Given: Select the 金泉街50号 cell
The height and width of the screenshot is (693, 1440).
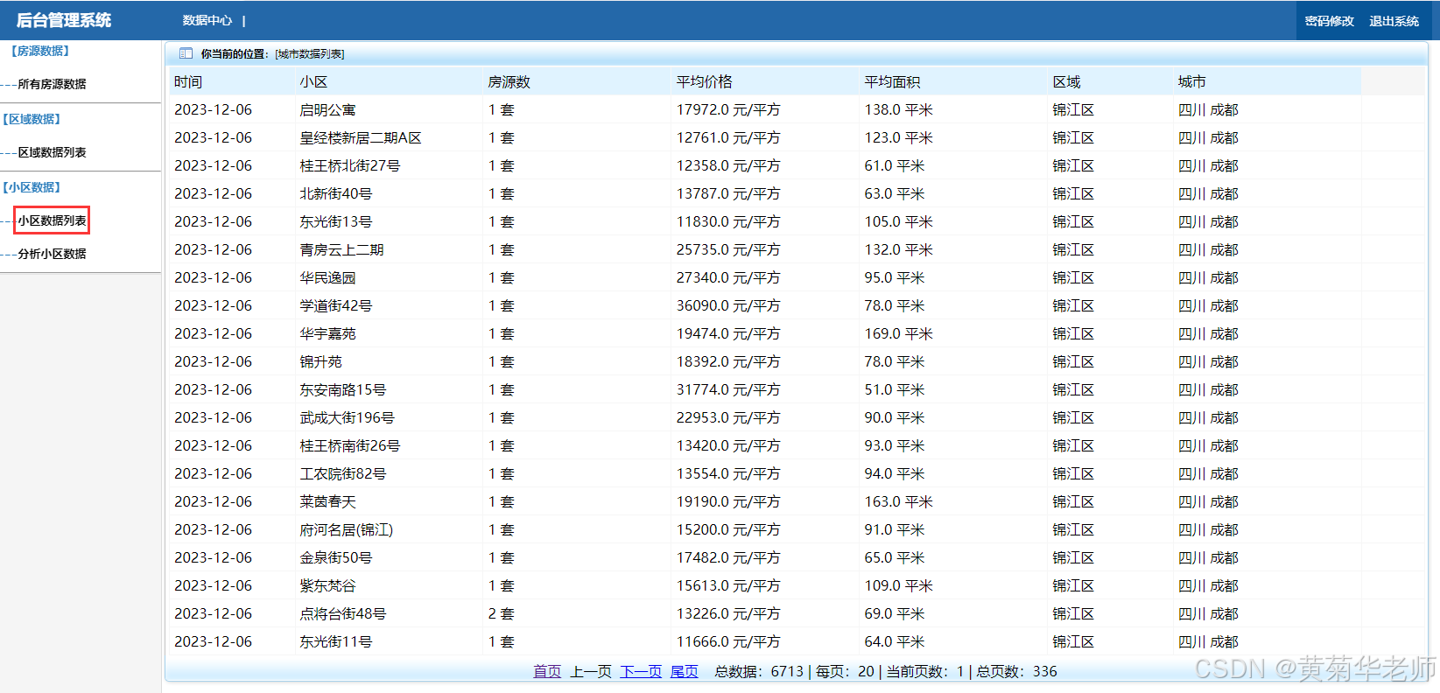Looking at the screenshot, I should click(336, 557).
